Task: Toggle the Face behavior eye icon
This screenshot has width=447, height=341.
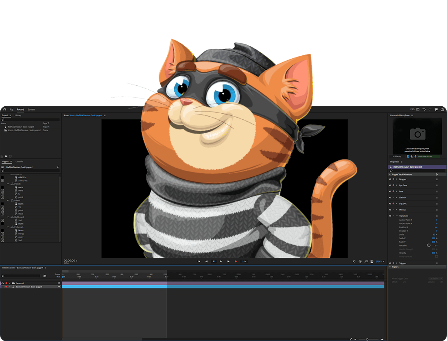Action: [x=390, y=191]
